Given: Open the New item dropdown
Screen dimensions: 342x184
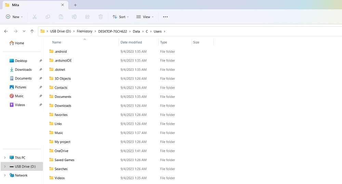Looking at the screenshot, I should [x=14, y=17].
